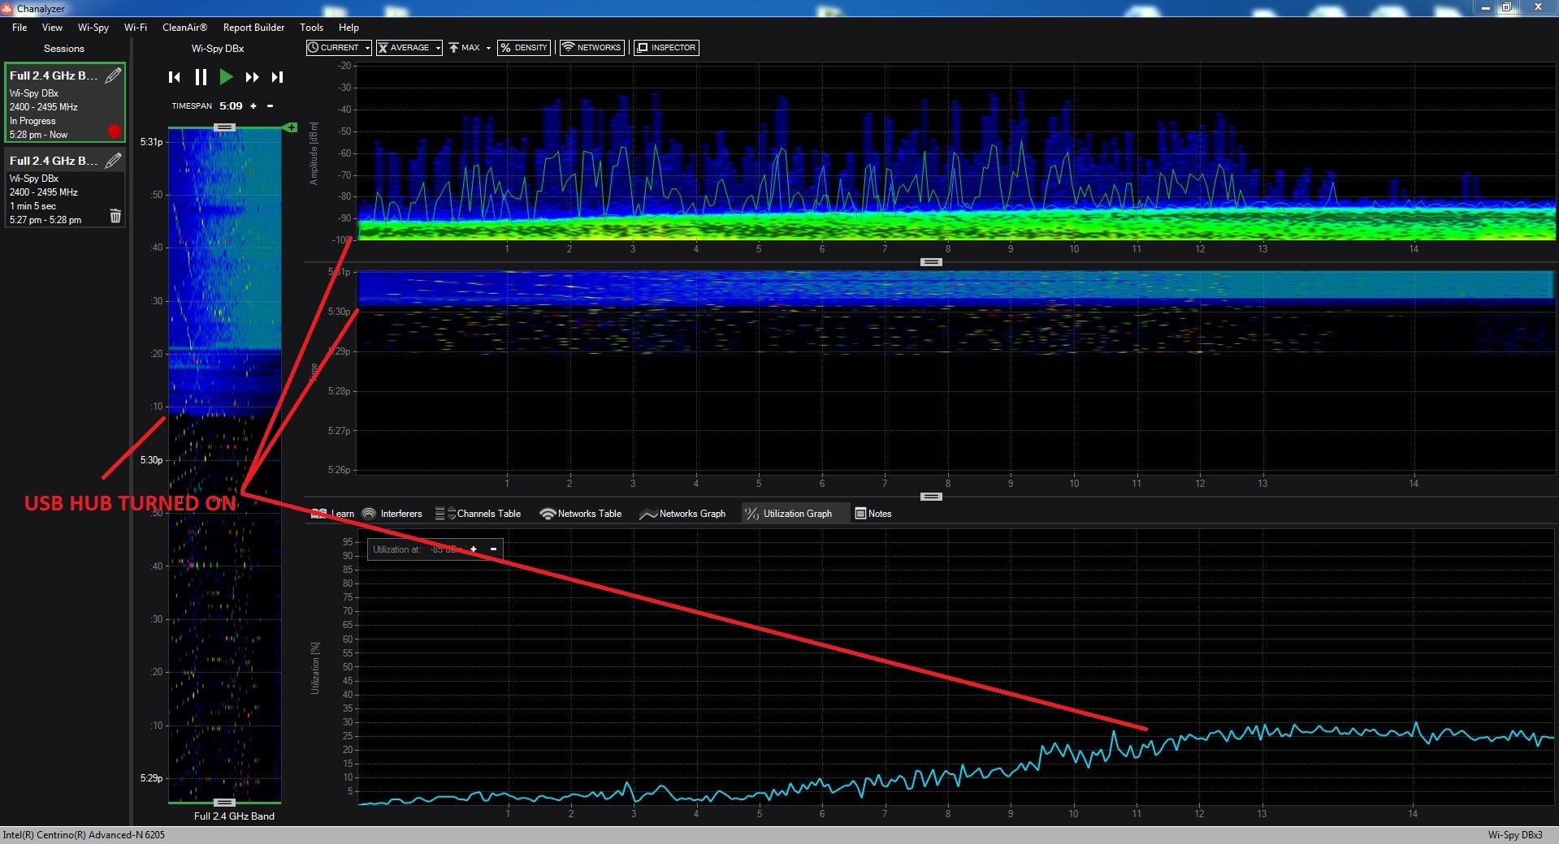
Task: Increase the timespan with plus button
Action: [253, 106]
